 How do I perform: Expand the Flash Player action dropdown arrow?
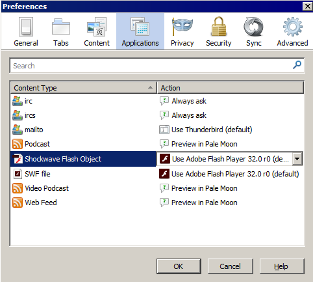[297, 159]
